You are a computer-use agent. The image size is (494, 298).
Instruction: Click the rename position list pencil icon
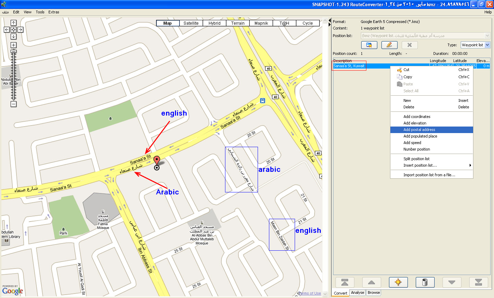tap(389, 45)
